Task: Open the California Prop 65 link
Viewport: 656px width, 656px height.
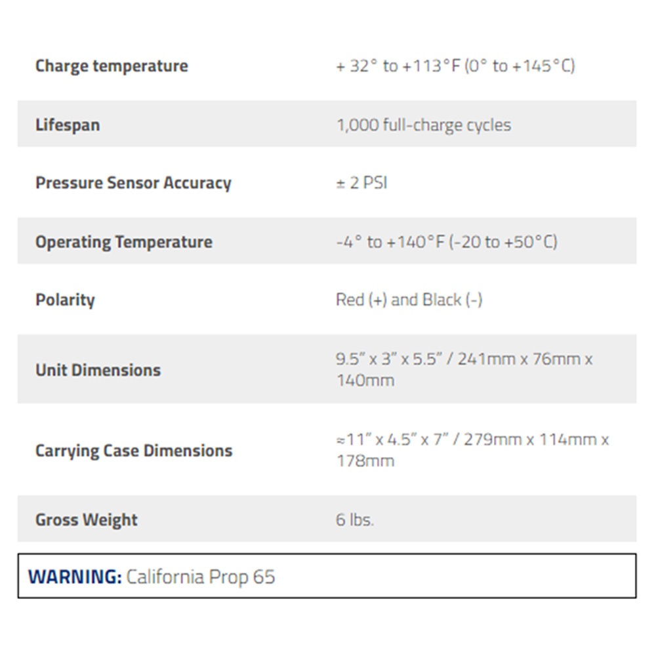Action: [x=201, y=577]
